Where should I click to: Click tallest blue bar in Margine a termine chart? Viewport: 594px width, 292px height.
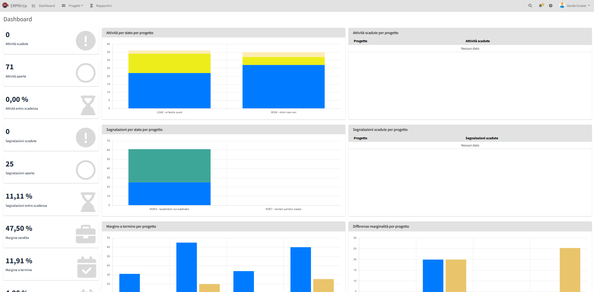click(187, 267)
